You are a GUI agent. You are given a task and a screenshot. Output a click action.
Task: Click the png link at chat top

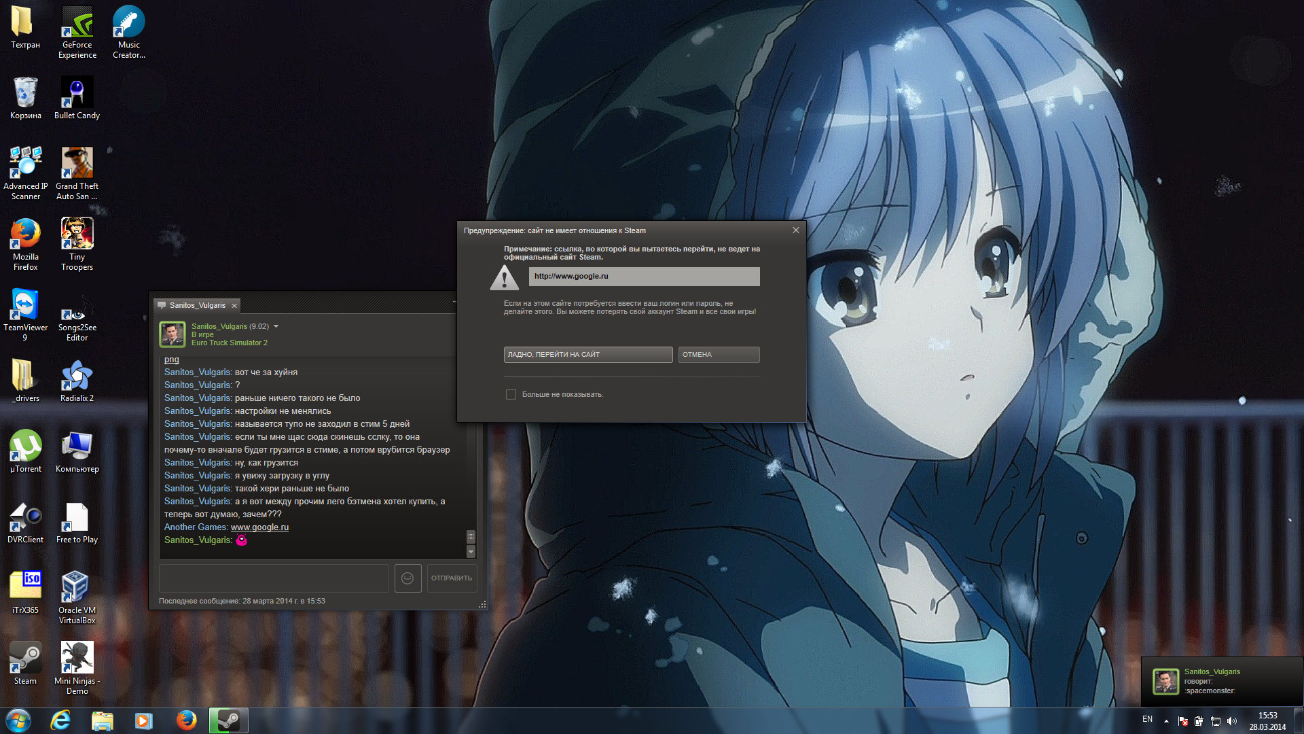(x=172, y=360)
